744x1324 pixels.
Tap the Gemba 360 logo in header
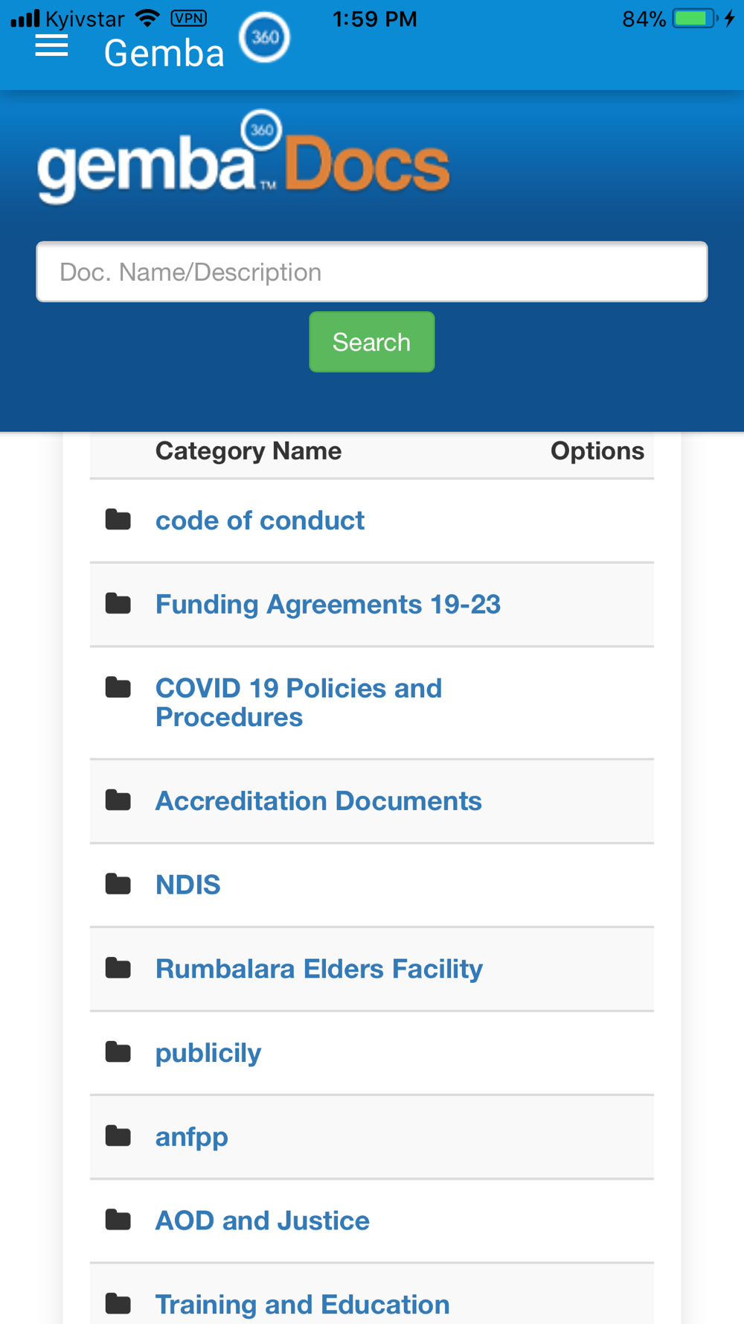pyautogui.click(x=264, y=37)
